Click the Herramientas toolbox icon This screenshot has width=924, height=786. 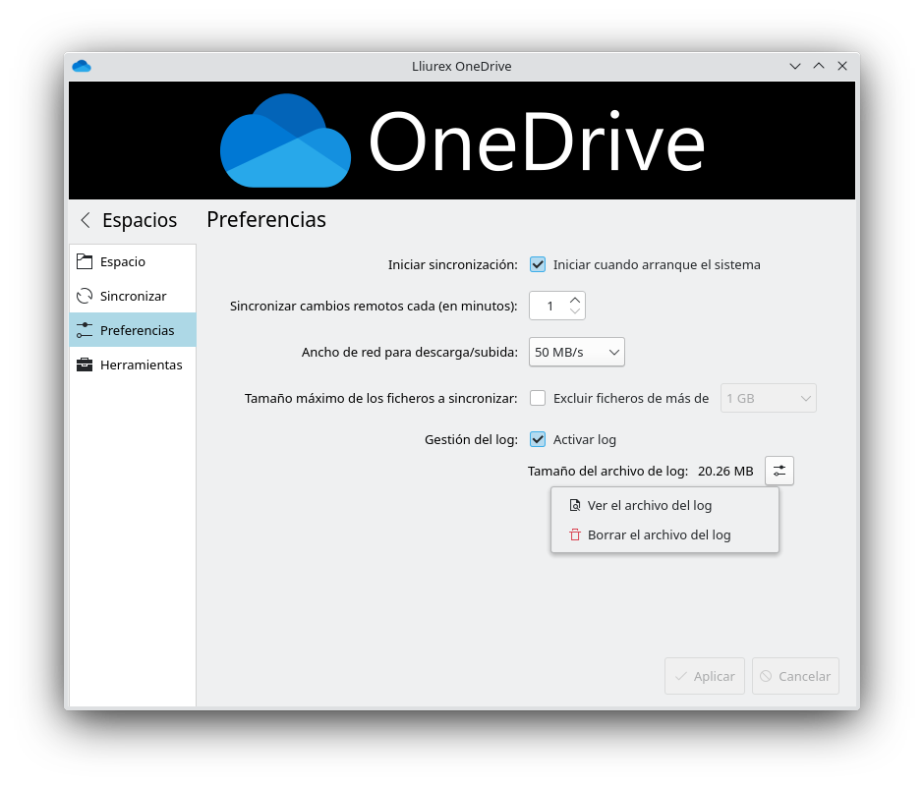[85, 365]
